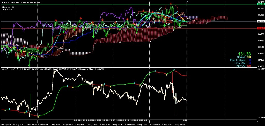Click the green 129.963 price label box
The image size is (265, 126).
point(32,51)
